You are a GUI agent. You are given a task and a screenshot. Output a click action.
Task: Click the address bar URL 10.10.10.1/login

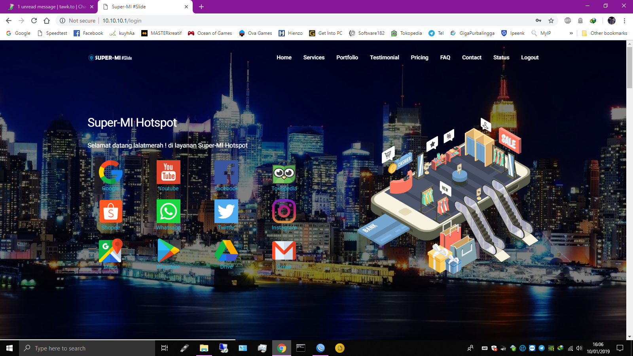[x=122, y=21]
